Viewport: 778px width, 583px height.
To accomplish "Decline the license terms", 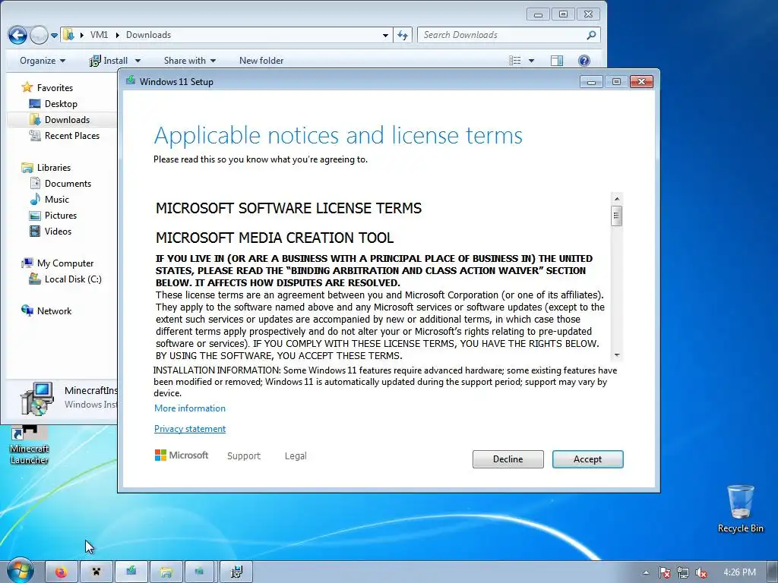I will [508, 459].
